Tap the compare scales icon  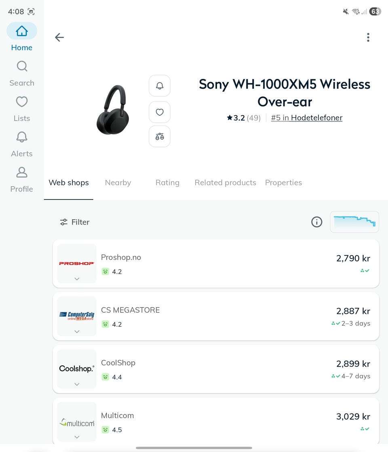[160, 136]
